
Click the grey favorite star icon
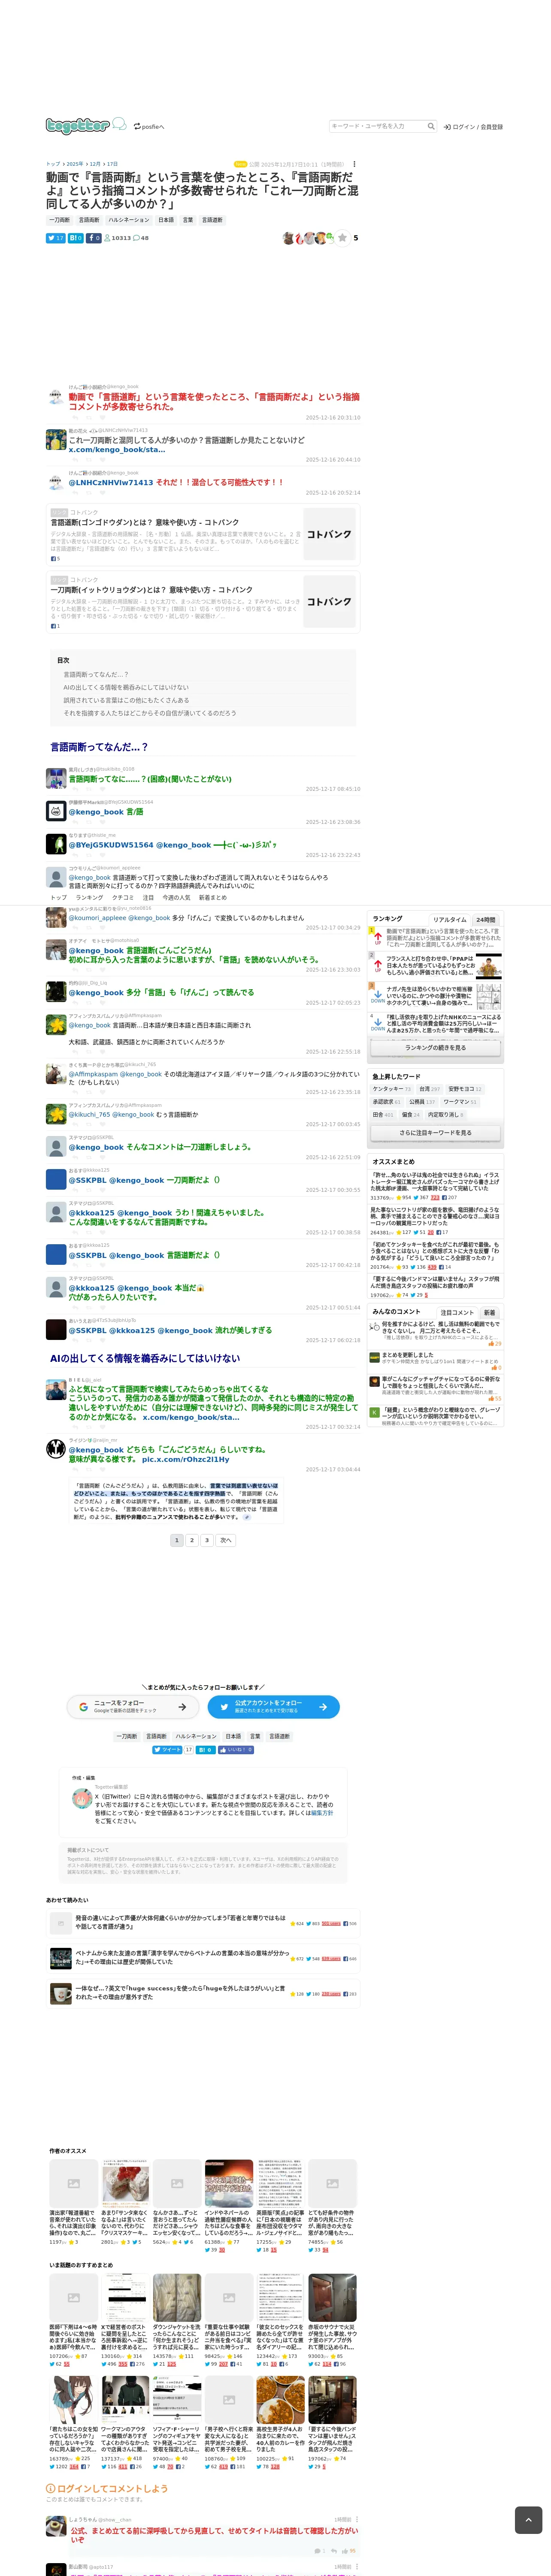pyautogui.click(x=342, y=238)
